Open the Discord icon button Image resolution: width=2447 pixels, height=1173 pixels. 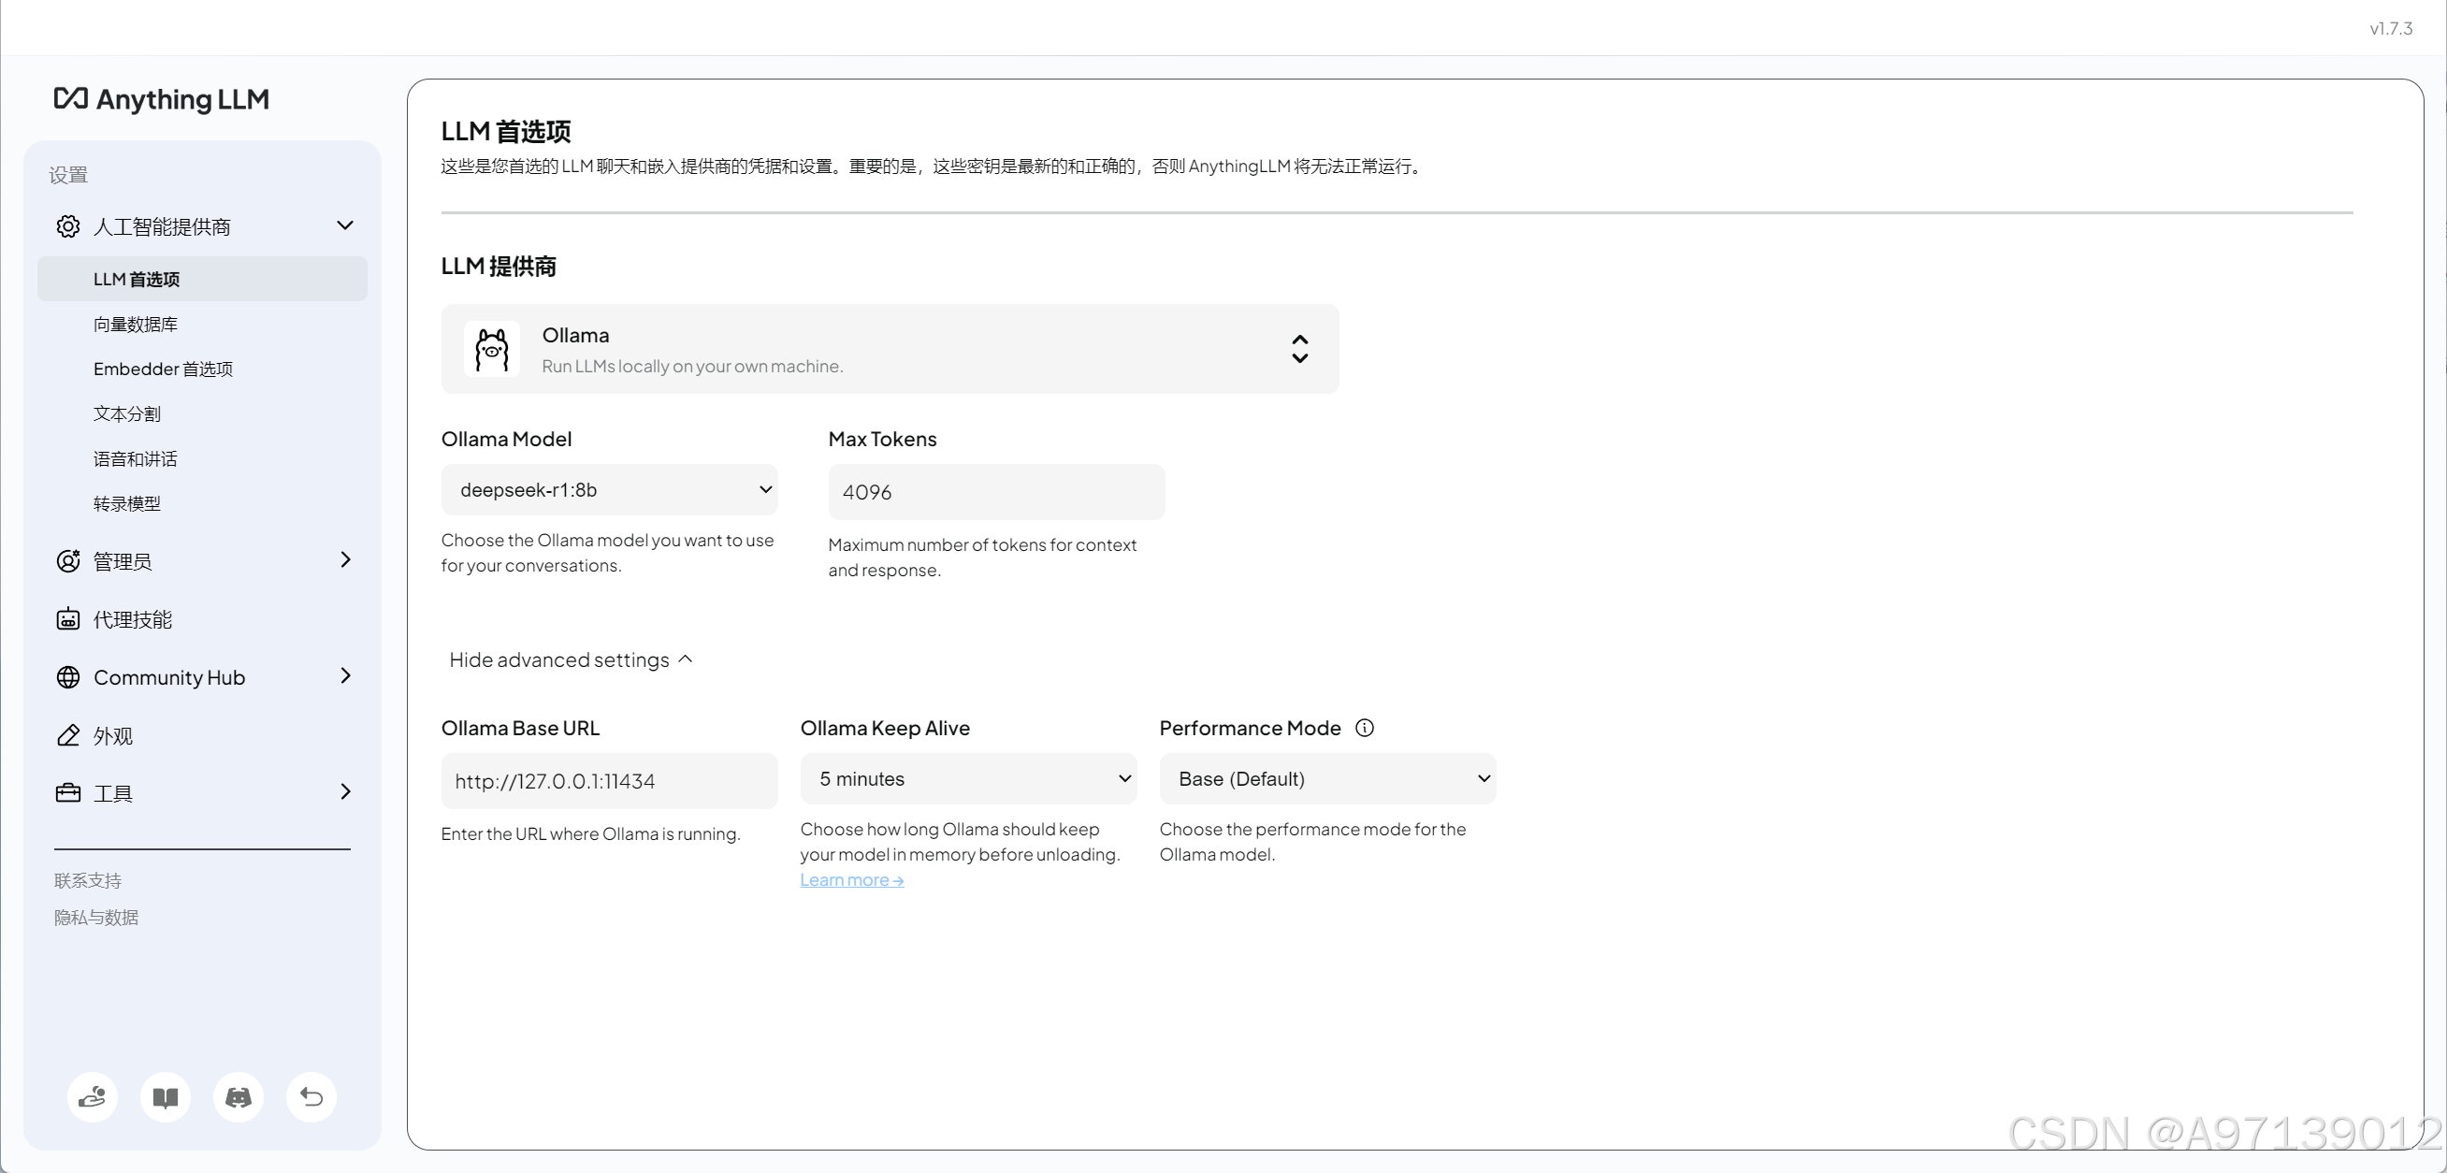239,1097
